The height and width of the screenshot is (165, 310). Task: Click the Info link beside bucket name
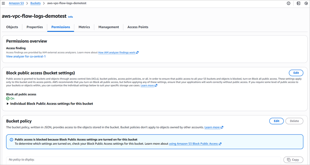[71, 17]
